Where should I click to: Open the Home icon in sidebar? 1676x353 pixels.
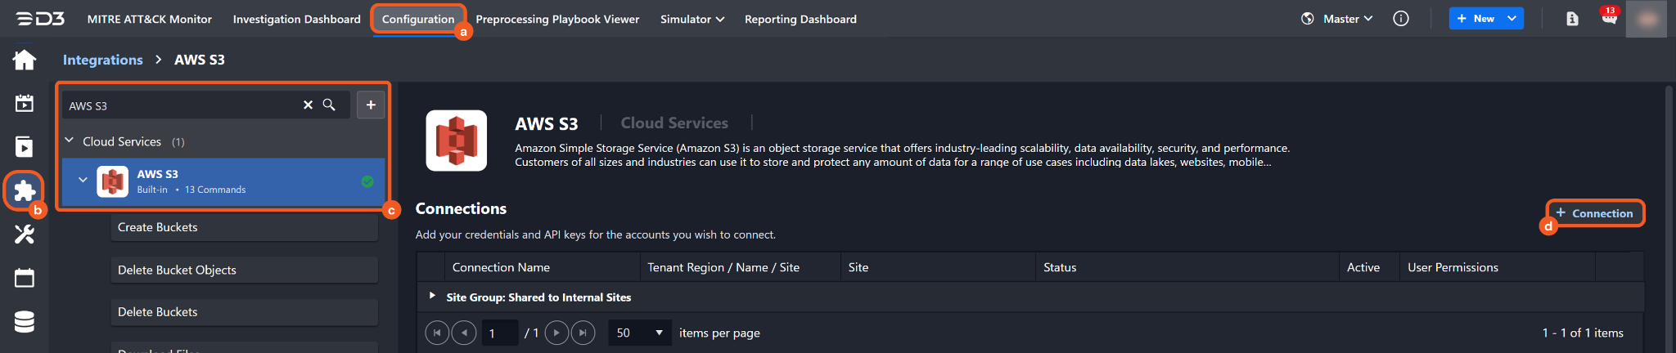pyautogui.click(x=25, y=60)
